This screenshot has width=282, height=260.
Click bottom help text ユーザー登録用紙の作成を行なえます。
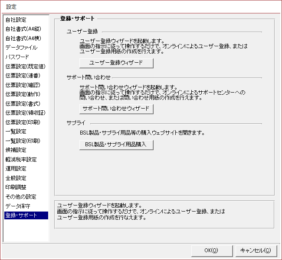101,218
